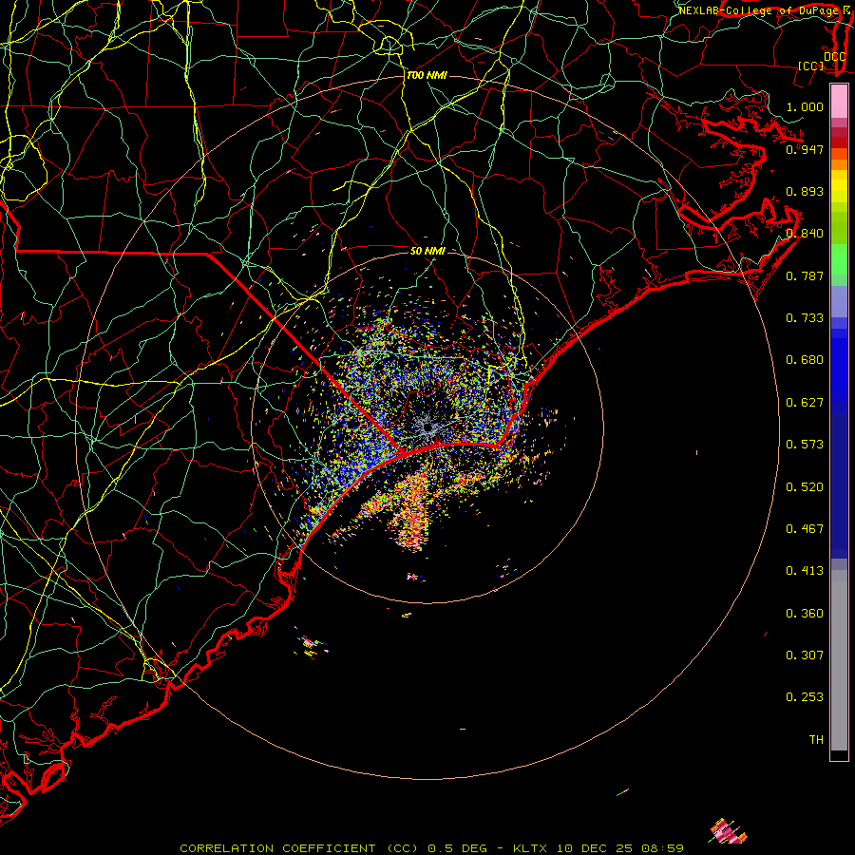Click the 50 NMI range ring label
Viewport: 855px width, 855px height.
(427, 251)
